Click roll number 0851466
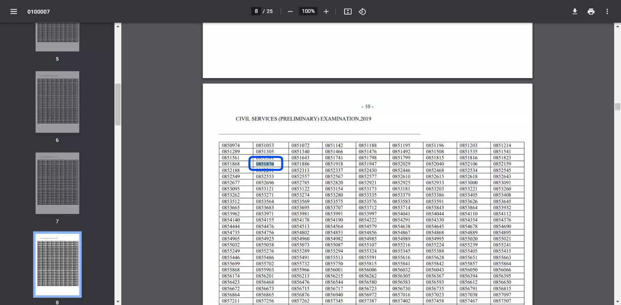 [334, 151]
